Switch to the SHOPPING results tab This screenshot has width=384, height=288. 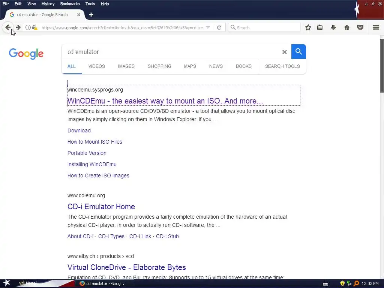click(159, 66)
